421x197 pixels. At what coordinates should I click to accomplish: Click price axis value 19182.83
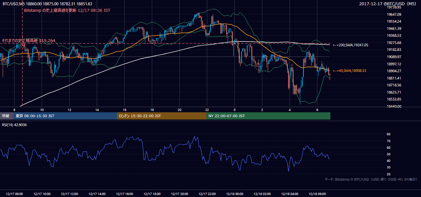pyautogui.click(x=394, y=50)
